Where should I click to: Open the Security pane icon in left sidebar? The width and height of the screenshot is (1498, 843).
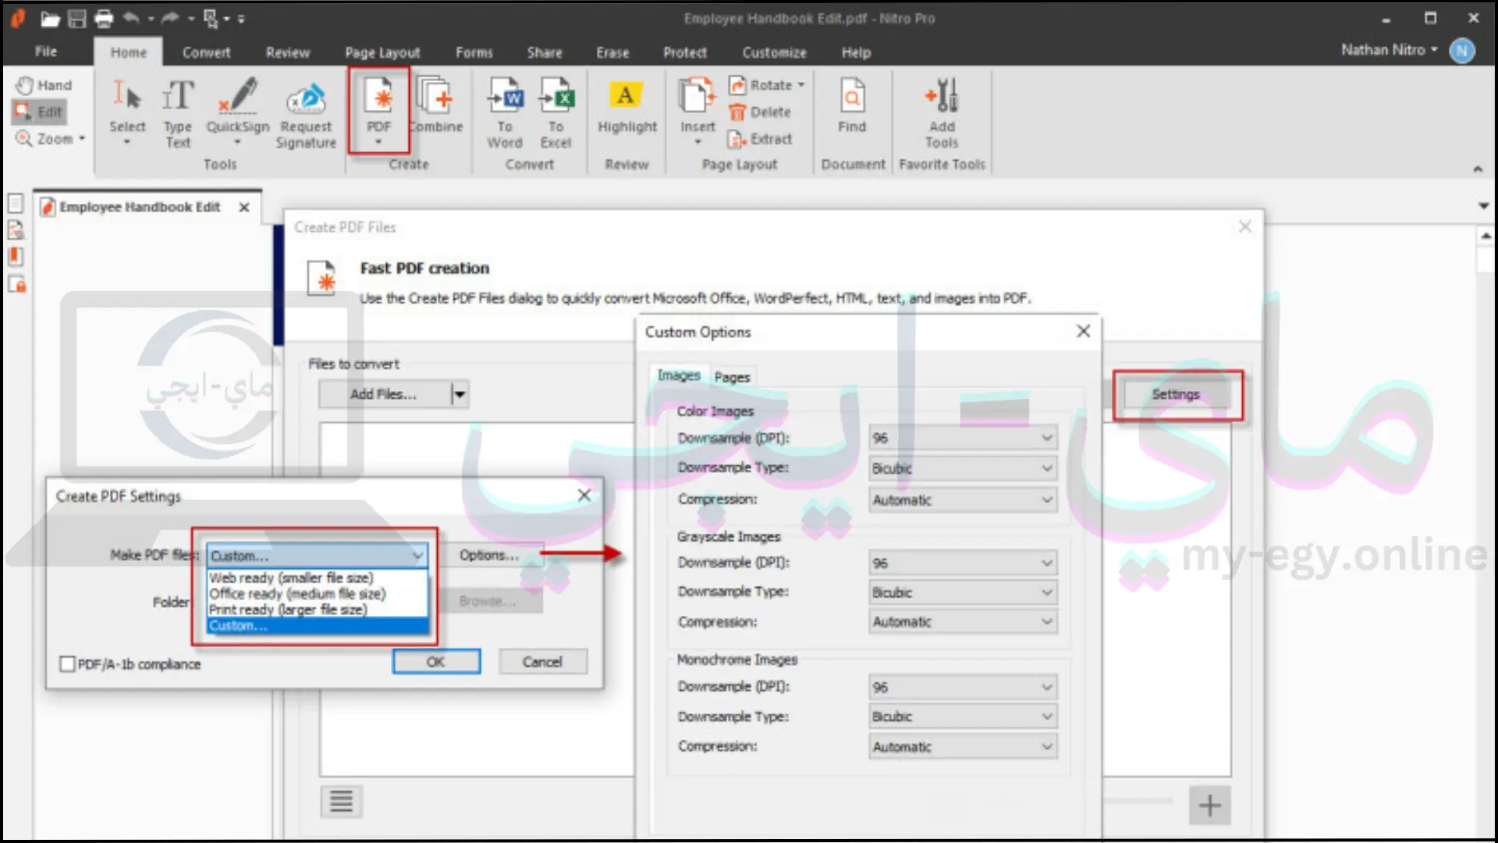(x=16, y=284)
